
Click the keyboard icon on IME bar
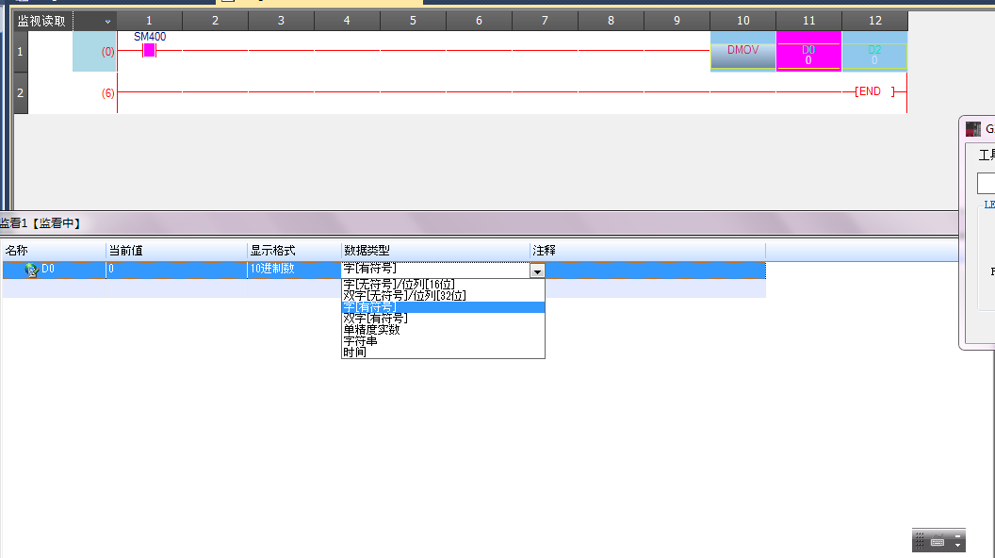[938, 542]
